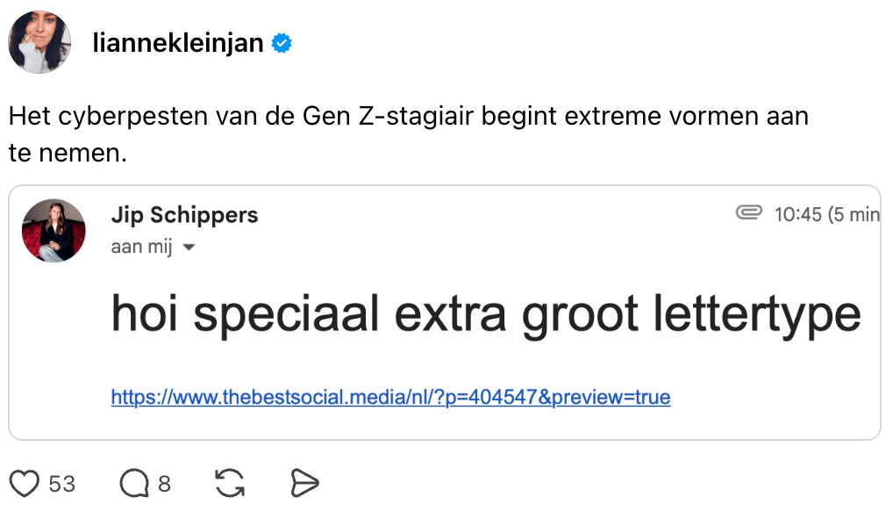
Task: Click the "(5 min" elapsed time text
Action: pos(854,214)
